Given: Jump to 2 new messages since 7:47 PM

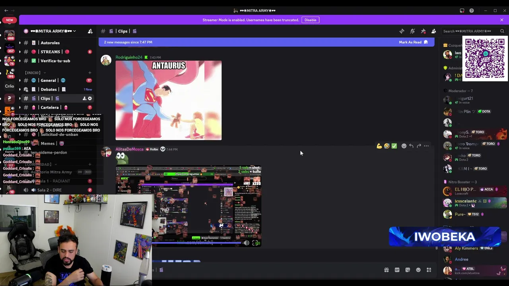Looking at the screenshot, I should 128,42.
